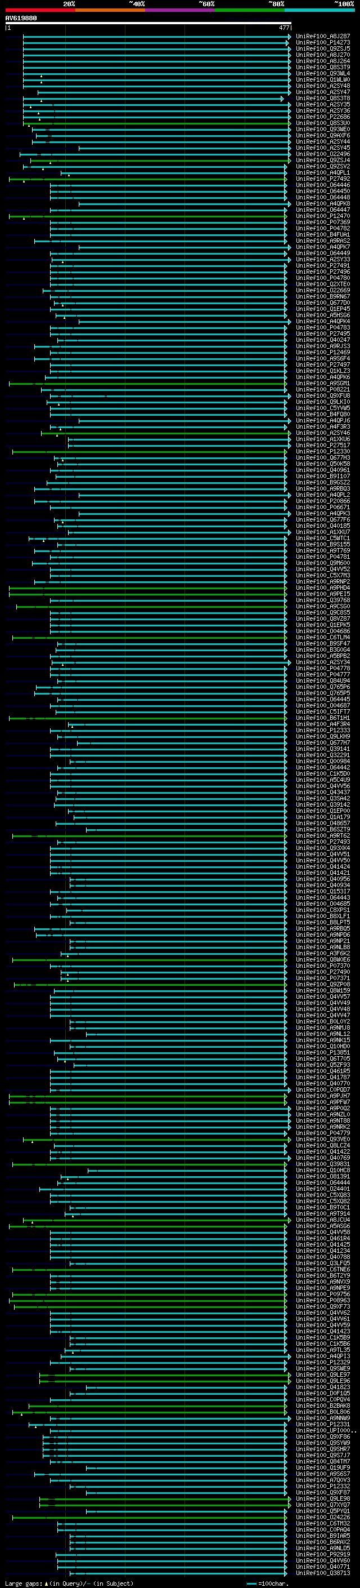Select label UniRef100_Q9XFU8

pos(323,396)
